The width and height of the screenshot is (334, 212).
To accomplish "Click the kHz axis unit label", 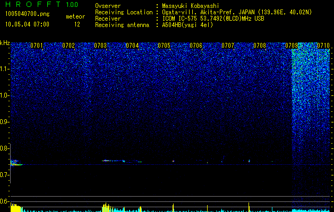I will click(x=5, y=43).
